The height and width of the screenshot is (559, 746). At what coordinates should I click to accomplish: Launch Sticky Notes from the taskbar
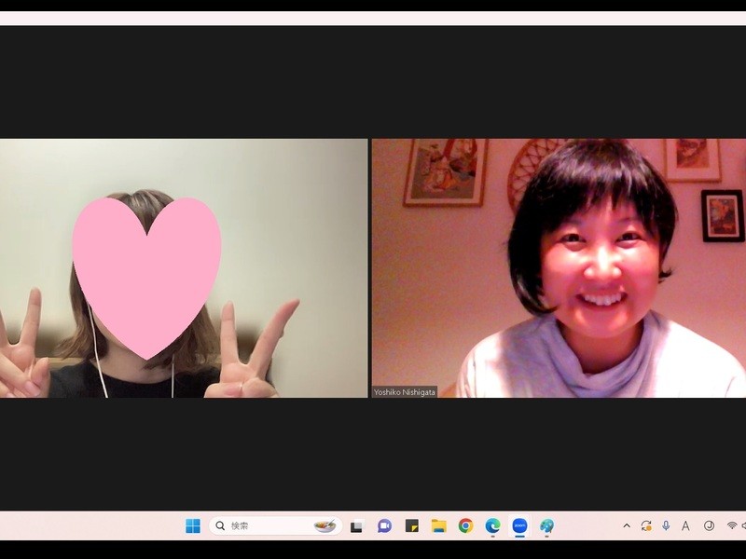[411, 525]
